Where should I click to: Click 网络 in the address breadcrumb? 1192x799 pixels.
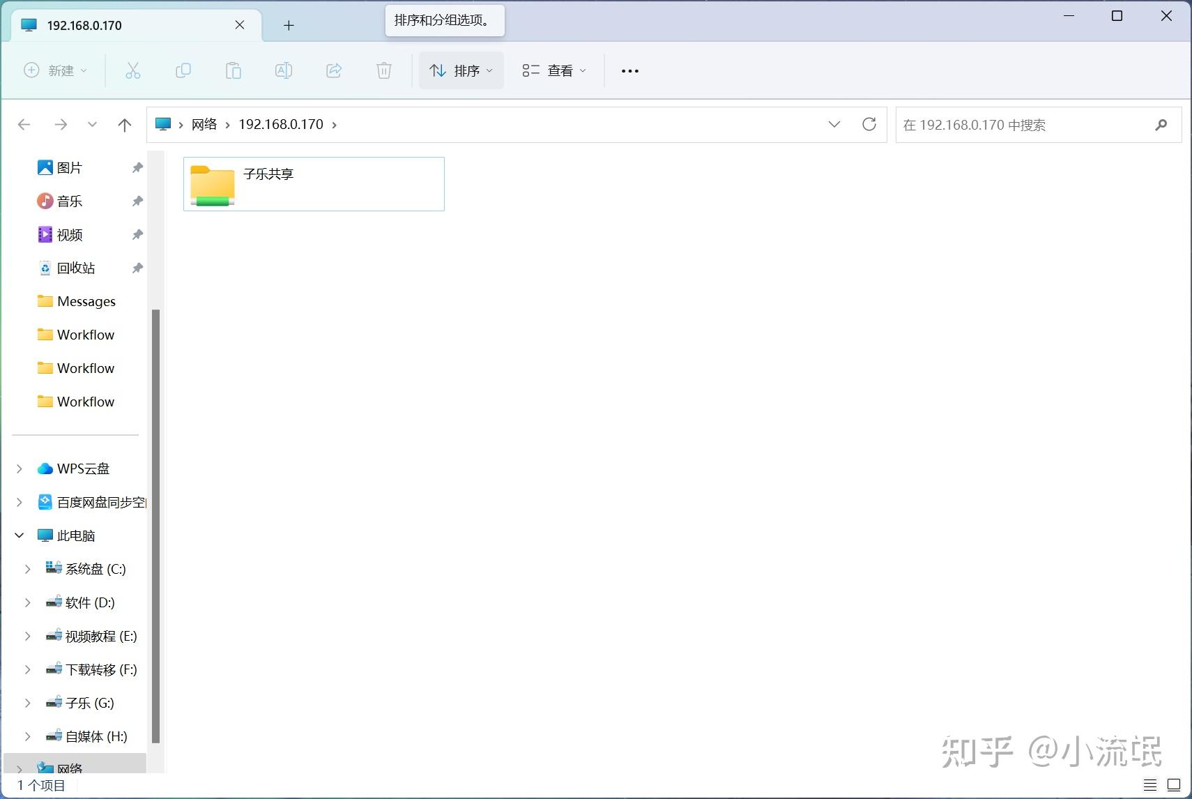204,124
